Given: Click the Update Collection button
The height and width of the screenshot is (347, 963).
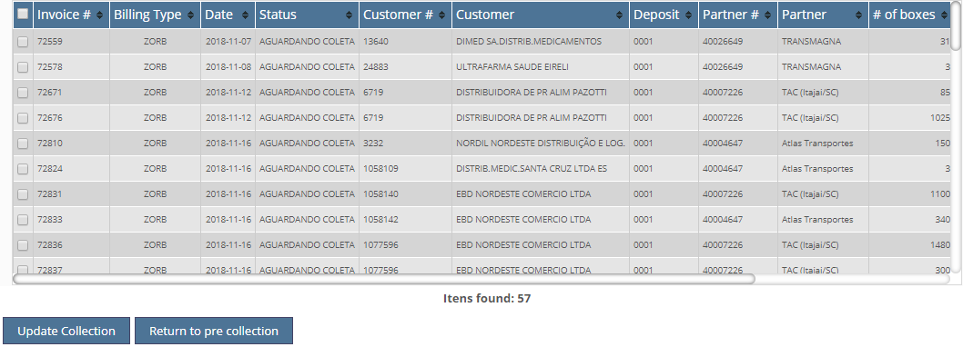Looking at the screenshot, I should [66, 331].
